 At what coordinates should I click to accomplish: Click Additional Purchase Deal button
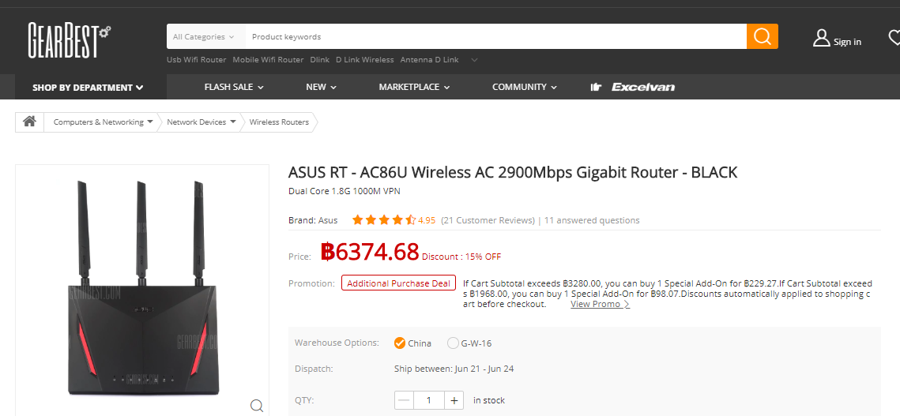pyautogui.click(x=398, y=283)
